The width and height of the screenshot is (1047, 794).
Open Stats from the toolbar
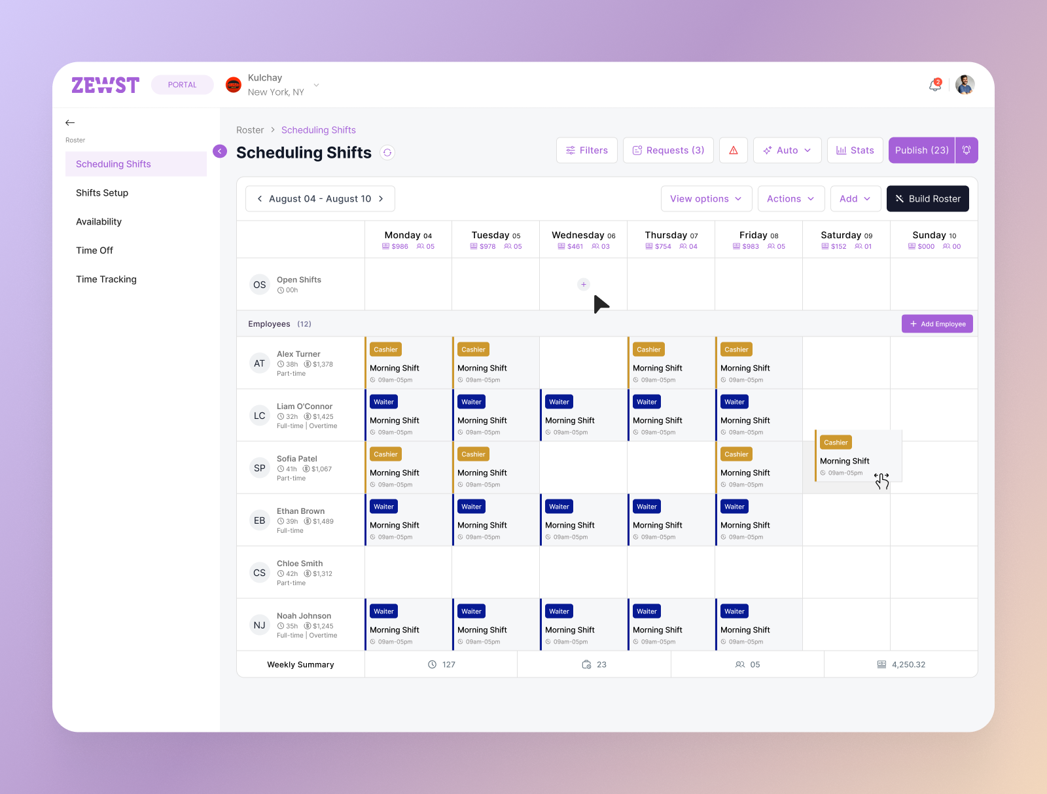855,150
